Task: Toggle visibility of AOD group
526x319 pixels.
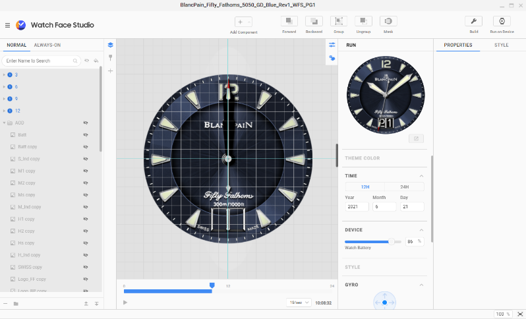Action: point(86,123)
